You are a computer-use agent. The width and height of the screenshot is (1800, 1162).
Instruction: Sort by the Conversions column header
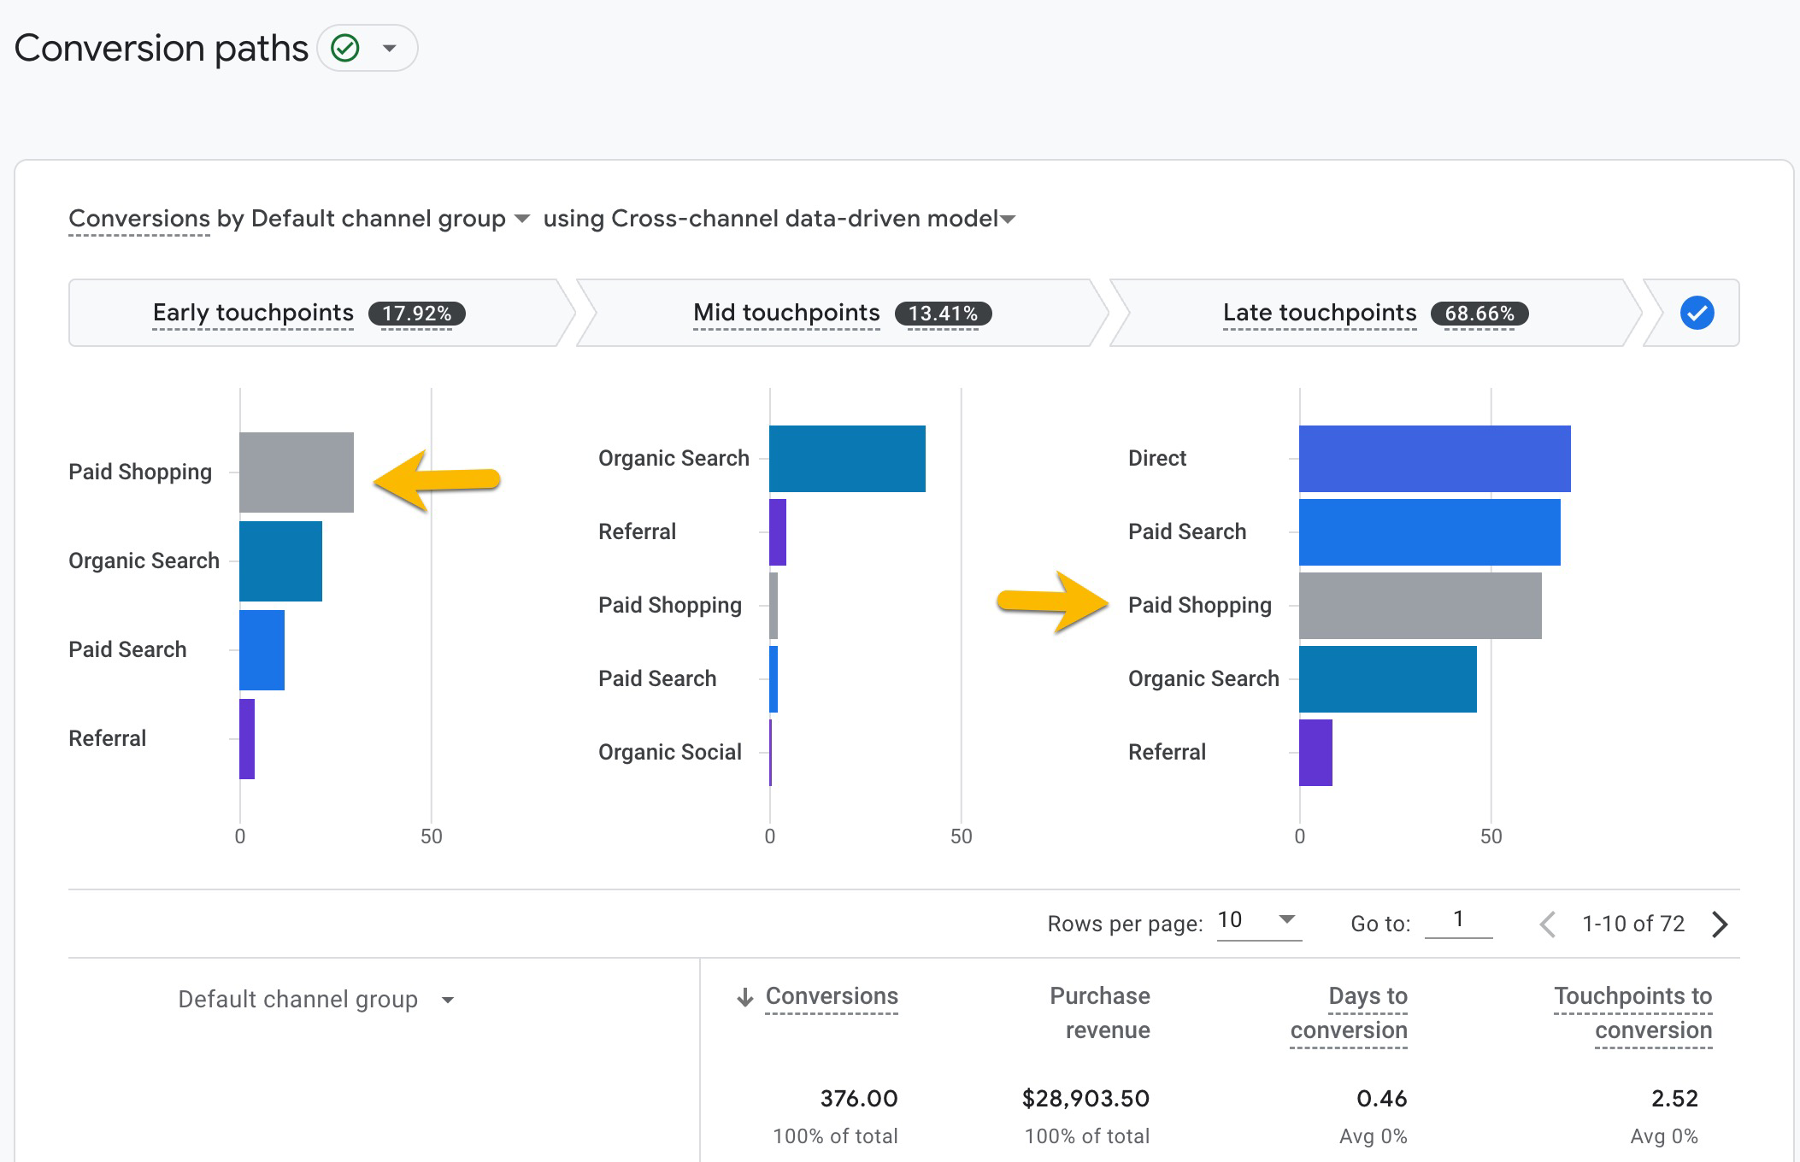[832, 996]
